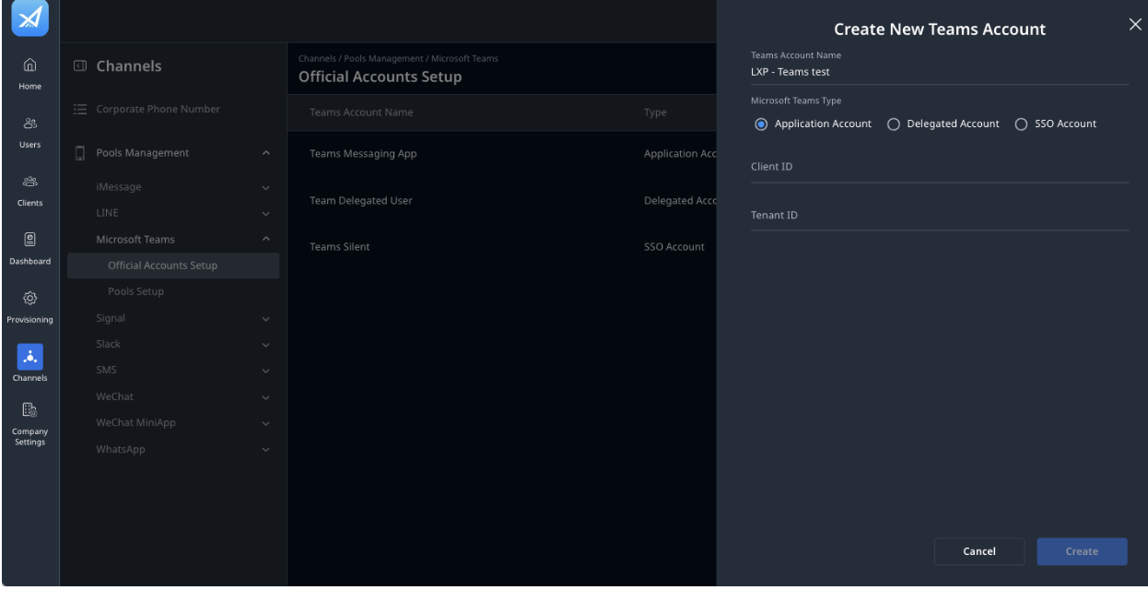Click the Cancel button
The height and width of the screenshot is (590, 1148).
click(979, 551)
